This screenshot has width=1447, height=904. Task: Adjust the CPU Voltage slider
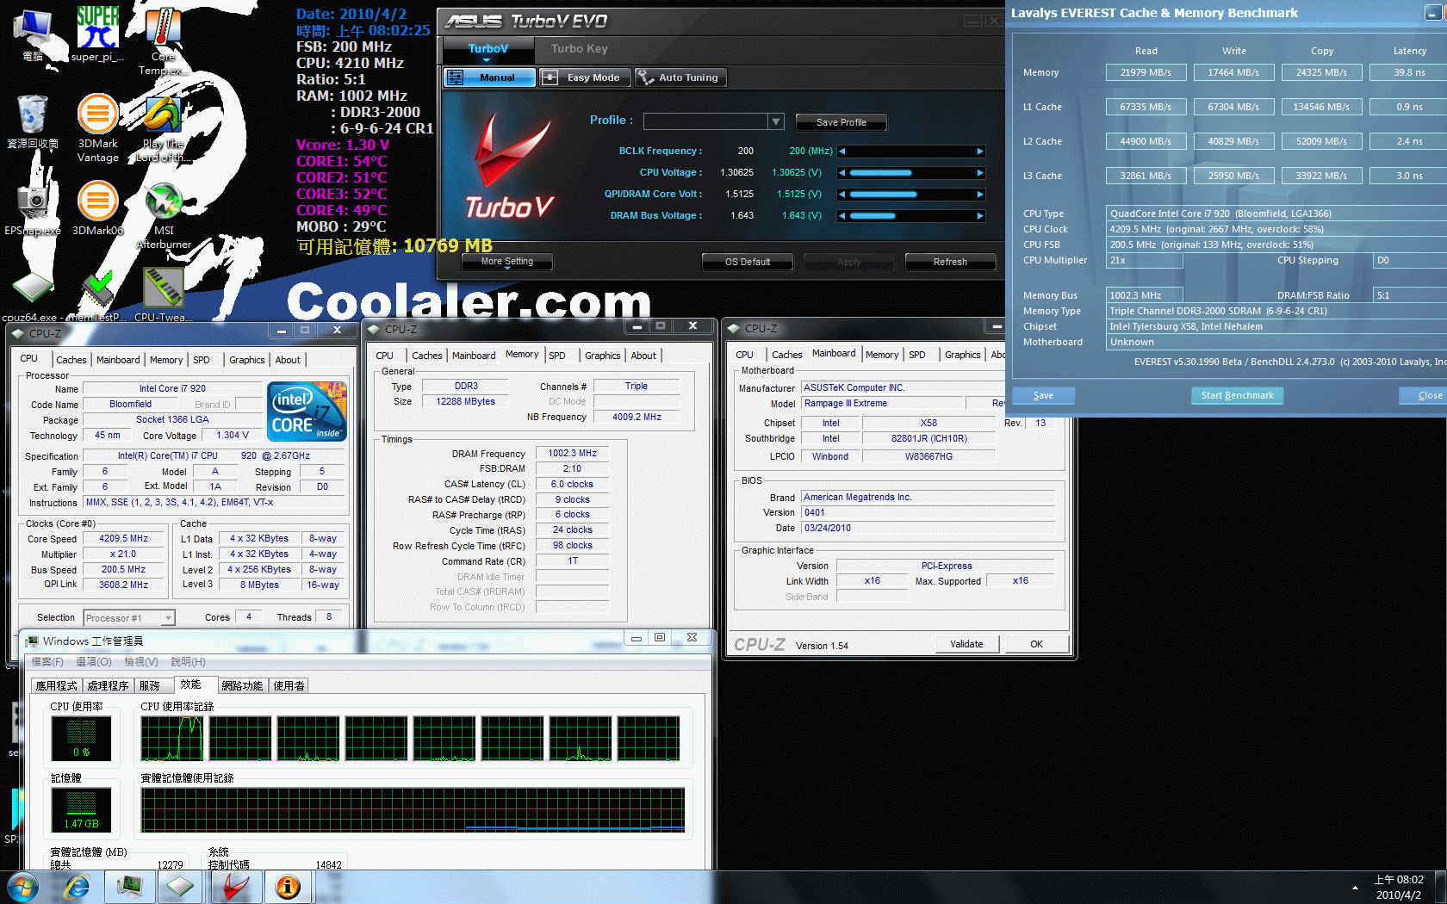pos(910,173)
